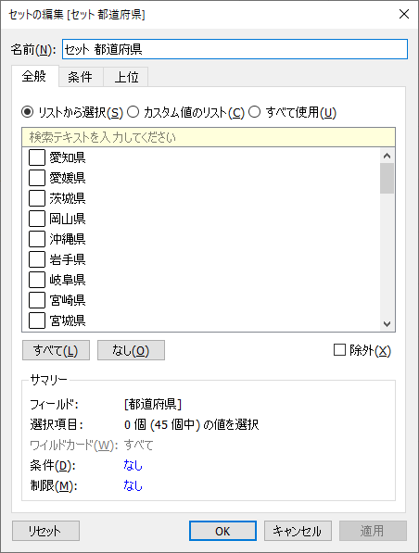Viewport: 419px width, 553px height.
Task: Select リストから選択 radio option
Action: [27, 112]
